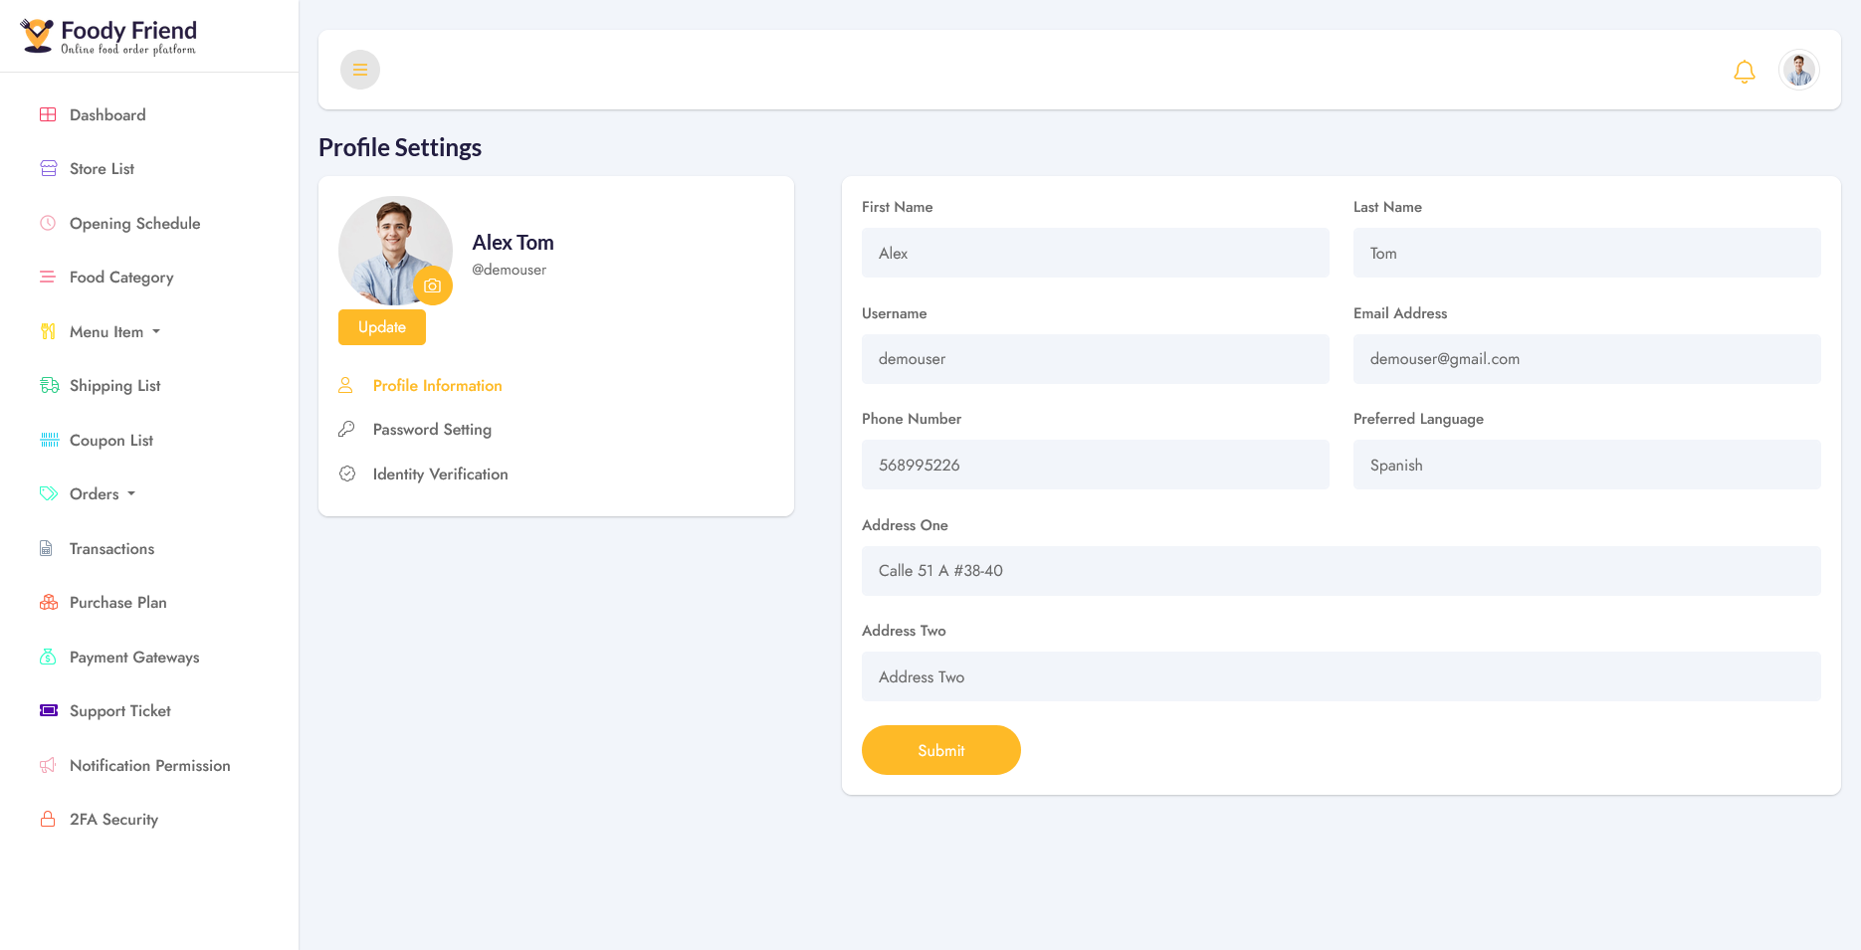Click the camera icon on profile photo
1861x950 pixels.
coord(433,285)
